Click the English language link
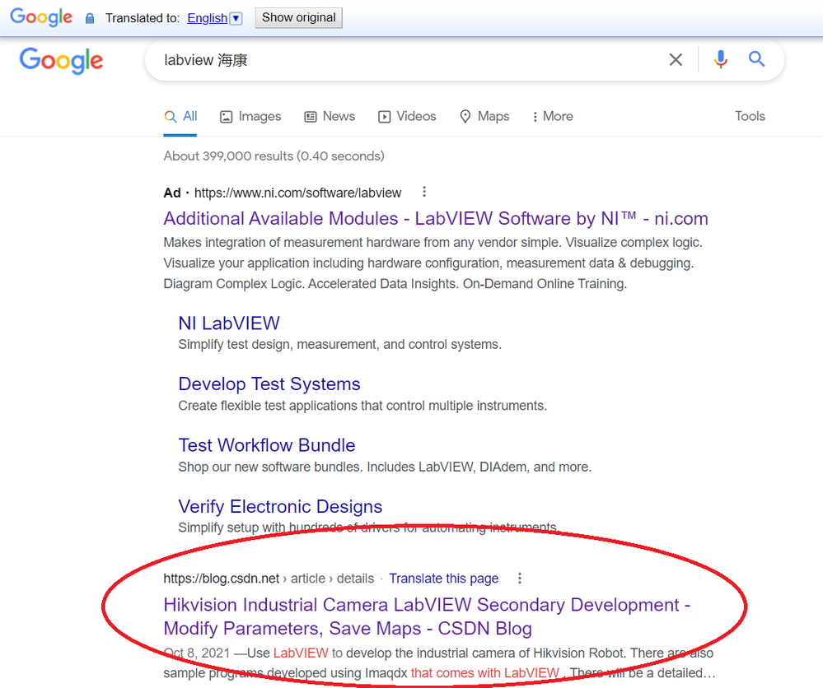The height and width of the screenshot is (688, 823). [x=208, y=18]
